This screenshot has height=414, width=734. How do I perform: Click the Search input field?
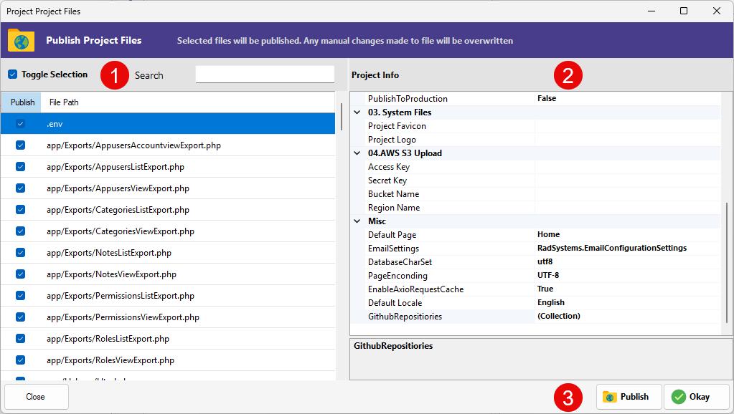point(265,74)
